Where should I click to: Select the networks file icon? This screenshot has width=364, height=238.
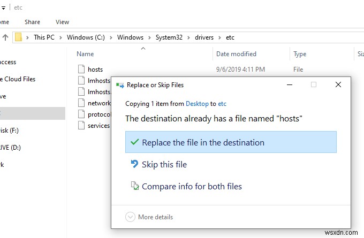point(81,103)
